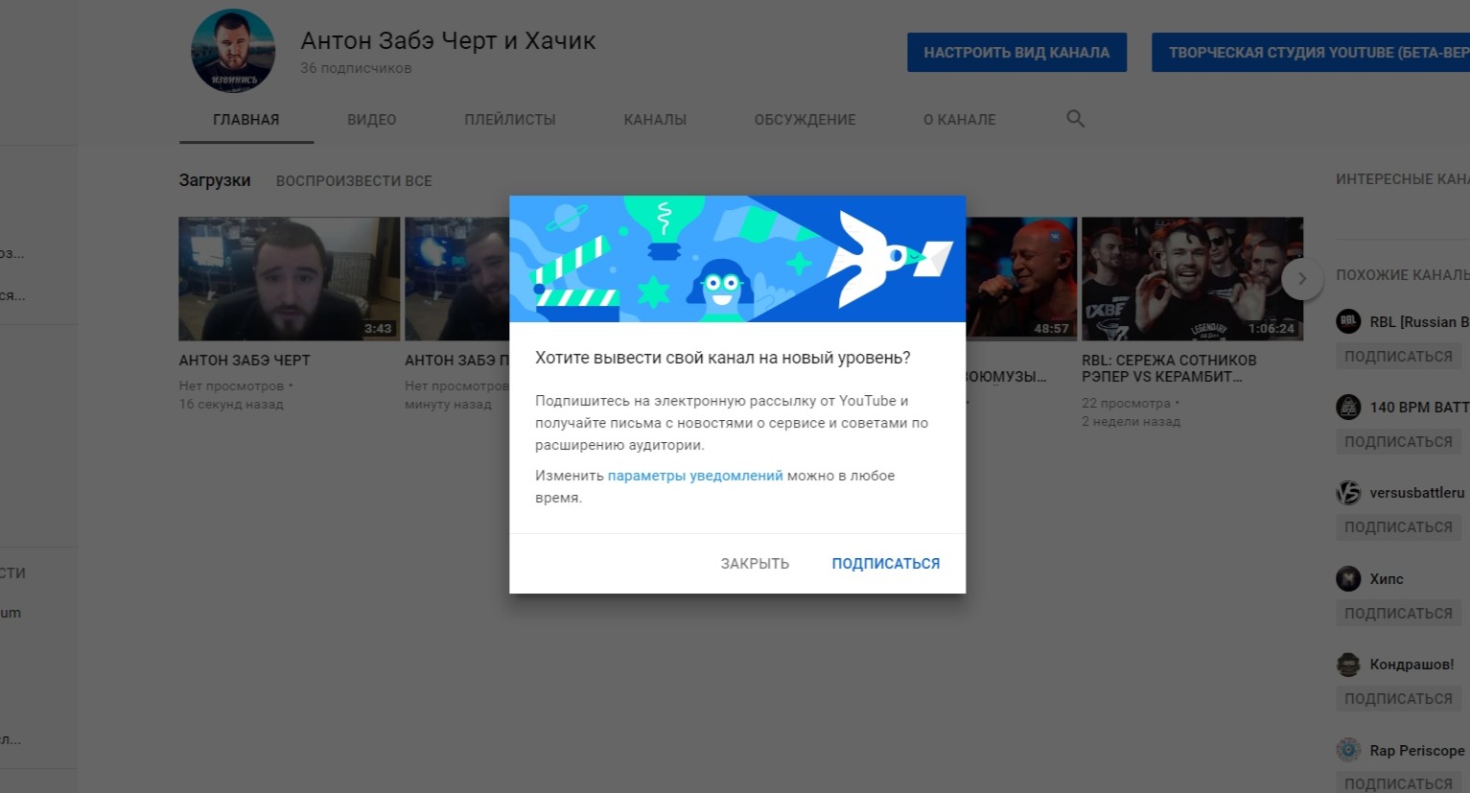Viewport: 1470px width, 793px height.
Task: Click the 2 недели назад timestamp
Action: [1132, 422]
